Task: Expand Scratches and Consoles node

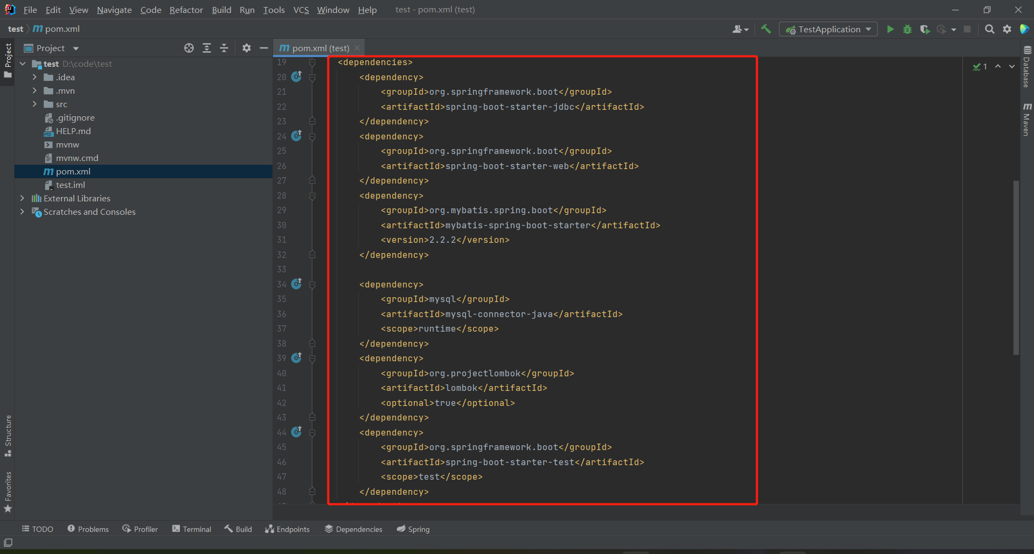Action: [x=23, y=212]
